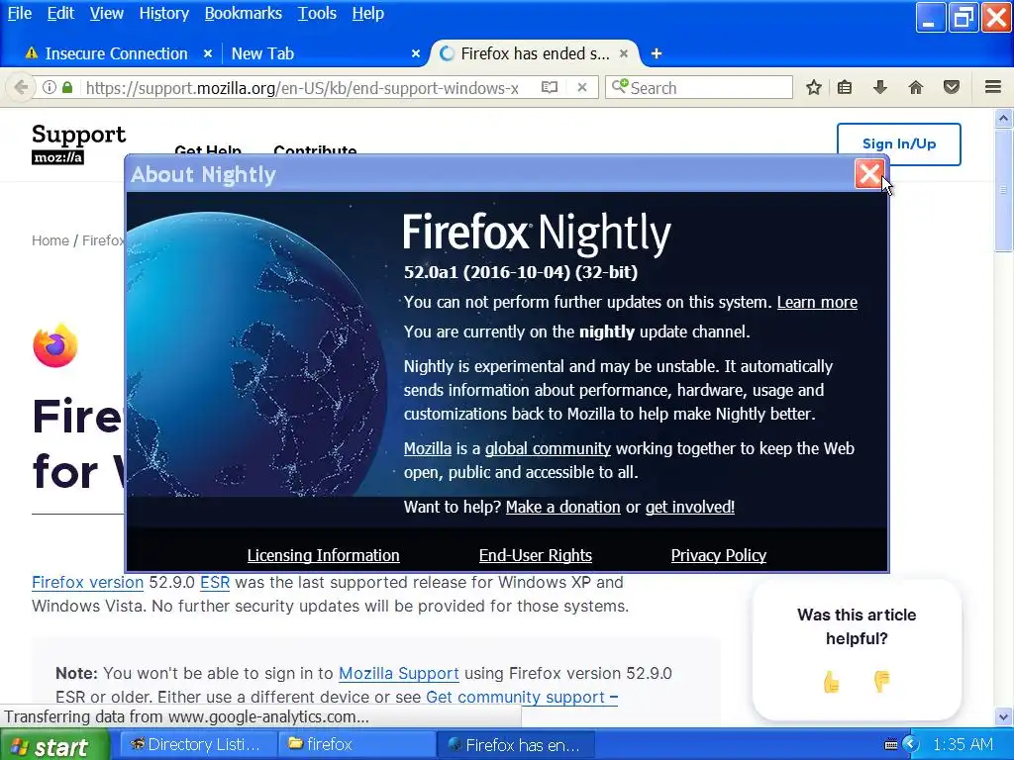The height and width of the screenshot is (760, 1014).
Task: Click the Home breadcrumb link
Action: [51, 240]
